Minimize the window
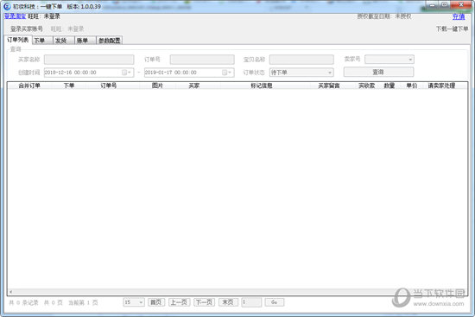The image size is (475, 317). tap(434, 5)
